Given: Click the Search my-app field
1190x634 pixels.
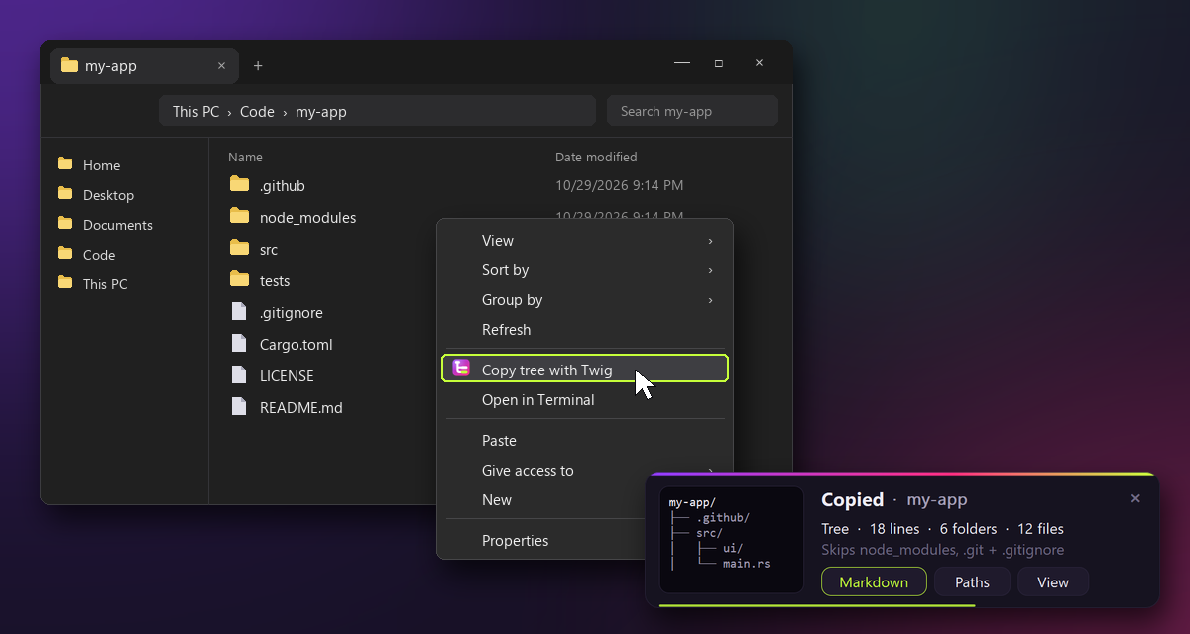Looking at the screenshot, I should [692, 111].
